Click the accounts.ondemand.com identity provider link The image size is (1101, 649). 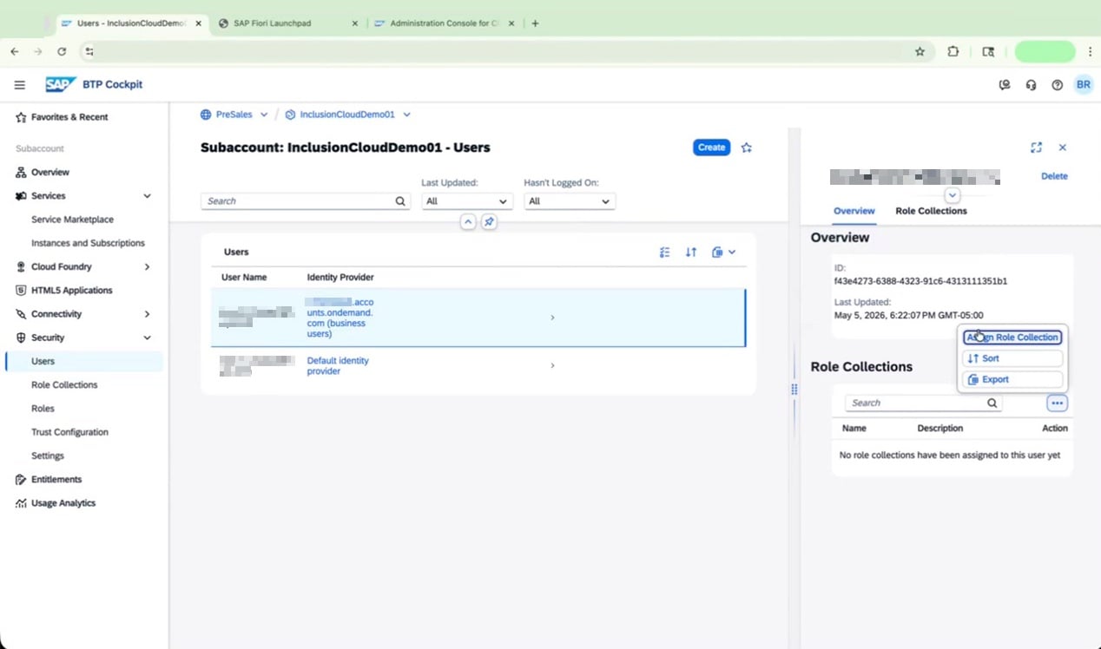[x=340, y=318]
